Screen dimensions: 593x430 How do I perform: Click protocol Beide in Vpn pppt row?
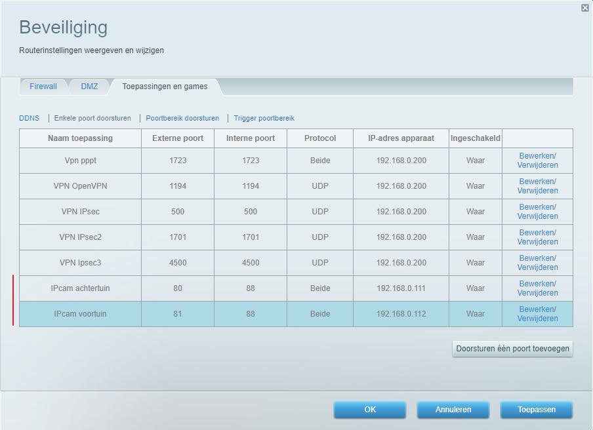click(x=320, y=161)
